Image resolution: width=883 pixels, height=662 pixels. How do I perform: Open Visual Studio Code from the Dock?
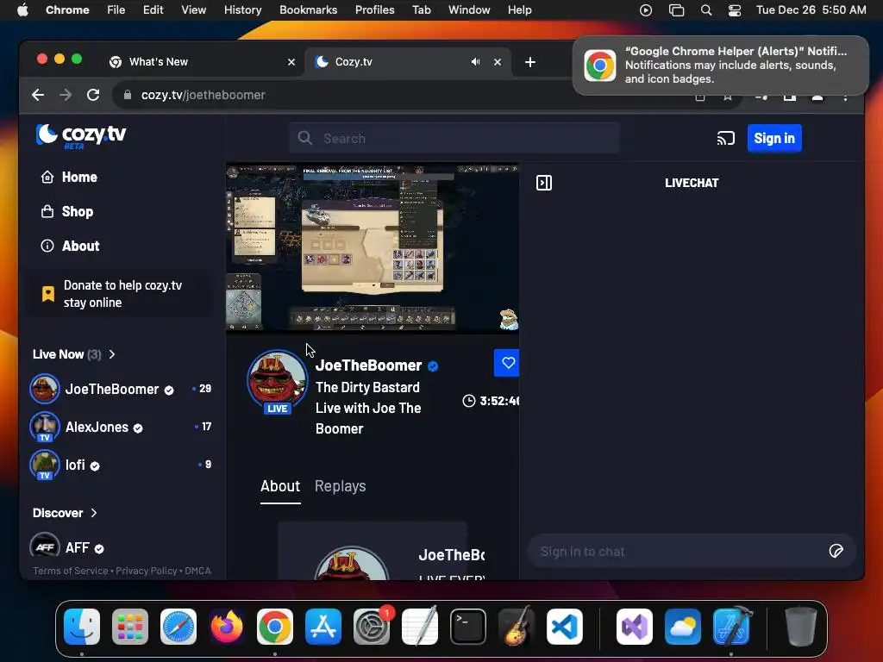565,626
